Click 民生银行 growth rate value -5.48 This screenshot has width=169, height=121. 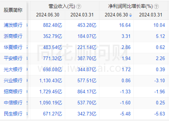(125, 114)
